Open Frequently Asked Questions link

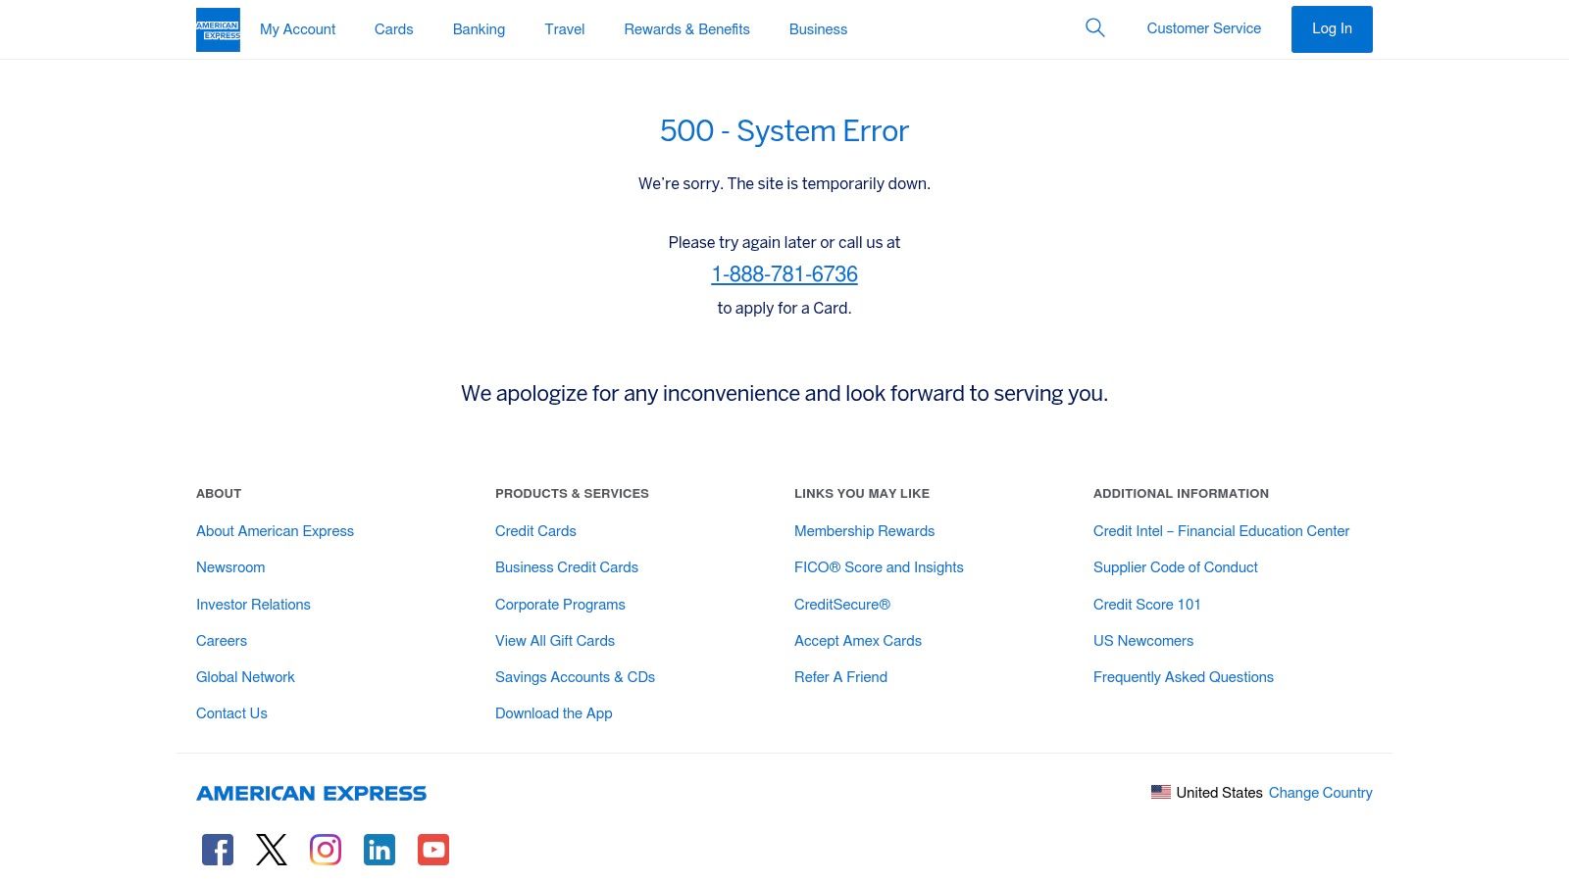click(x=1184, y=677)
